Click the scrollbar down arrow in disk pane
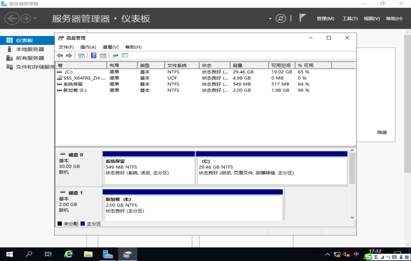 coord(352,217)
